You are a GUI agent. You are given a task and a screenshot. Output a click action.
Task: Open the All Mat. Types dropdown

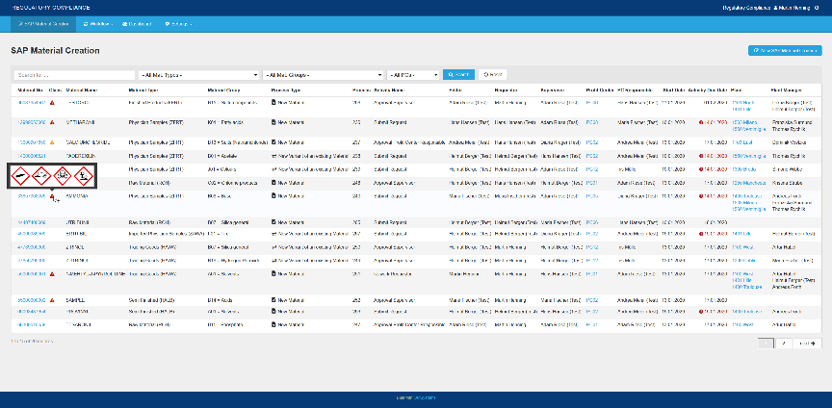click(x=198, y=75)
